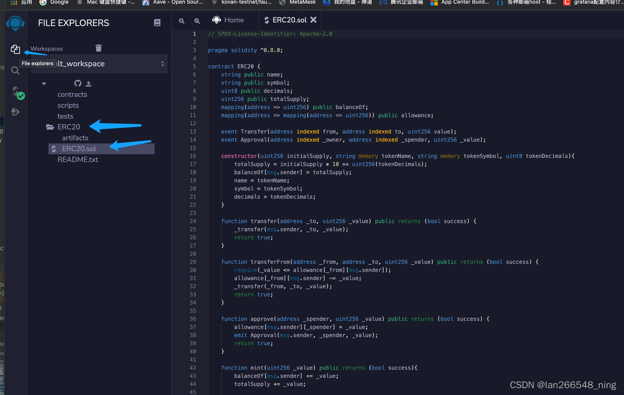Click the 'event Approval' declaration line
The height and width of the screenshot is (395, 624).
pos(353,139)
